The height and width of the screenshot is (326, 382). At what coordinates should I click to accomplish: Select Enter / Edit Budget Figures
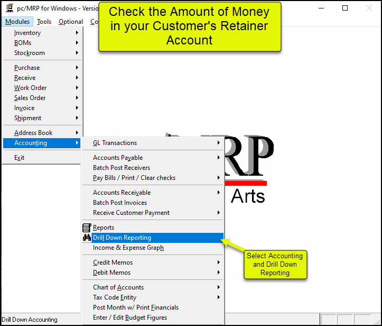pos(153,317)
